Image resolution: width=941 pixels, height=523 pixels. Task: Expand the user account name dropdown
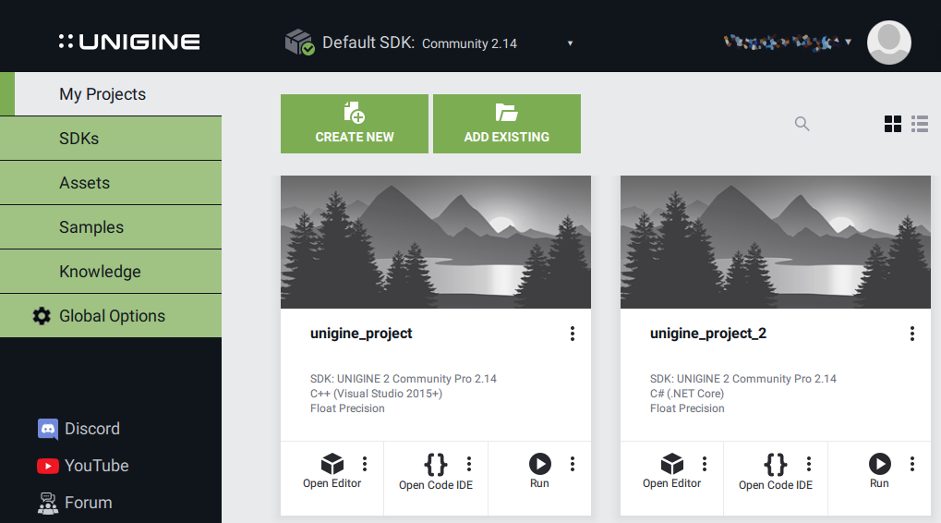(x=848, y=42)
